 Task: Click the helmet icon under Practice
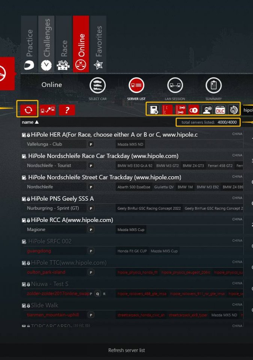(29, 65)
